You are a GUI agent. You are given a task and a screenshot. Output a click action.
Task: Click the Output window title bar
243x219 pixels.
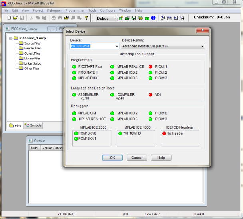pyautogui.click(x=45, y=141)
